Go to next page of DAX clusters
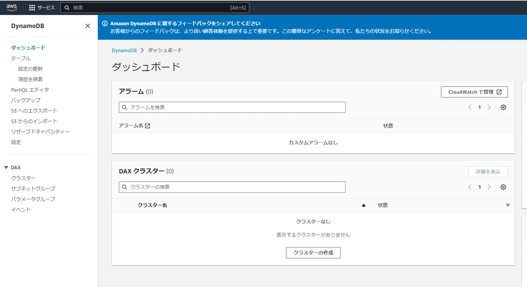527x287 pixels. point(489,187)
